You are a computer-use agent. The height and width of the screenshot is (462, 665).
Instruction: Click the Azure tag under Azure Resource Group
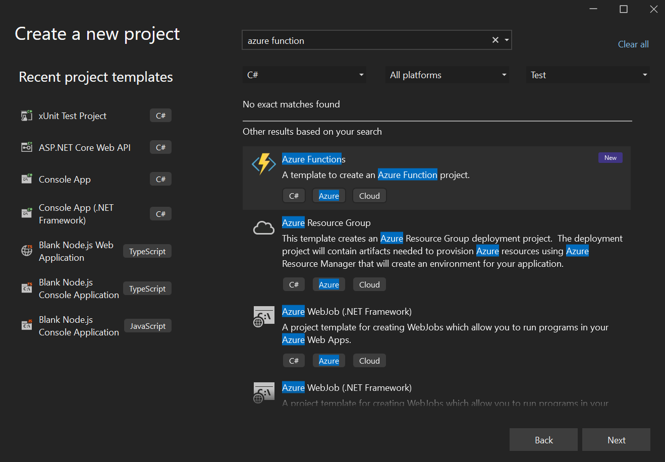329,284
